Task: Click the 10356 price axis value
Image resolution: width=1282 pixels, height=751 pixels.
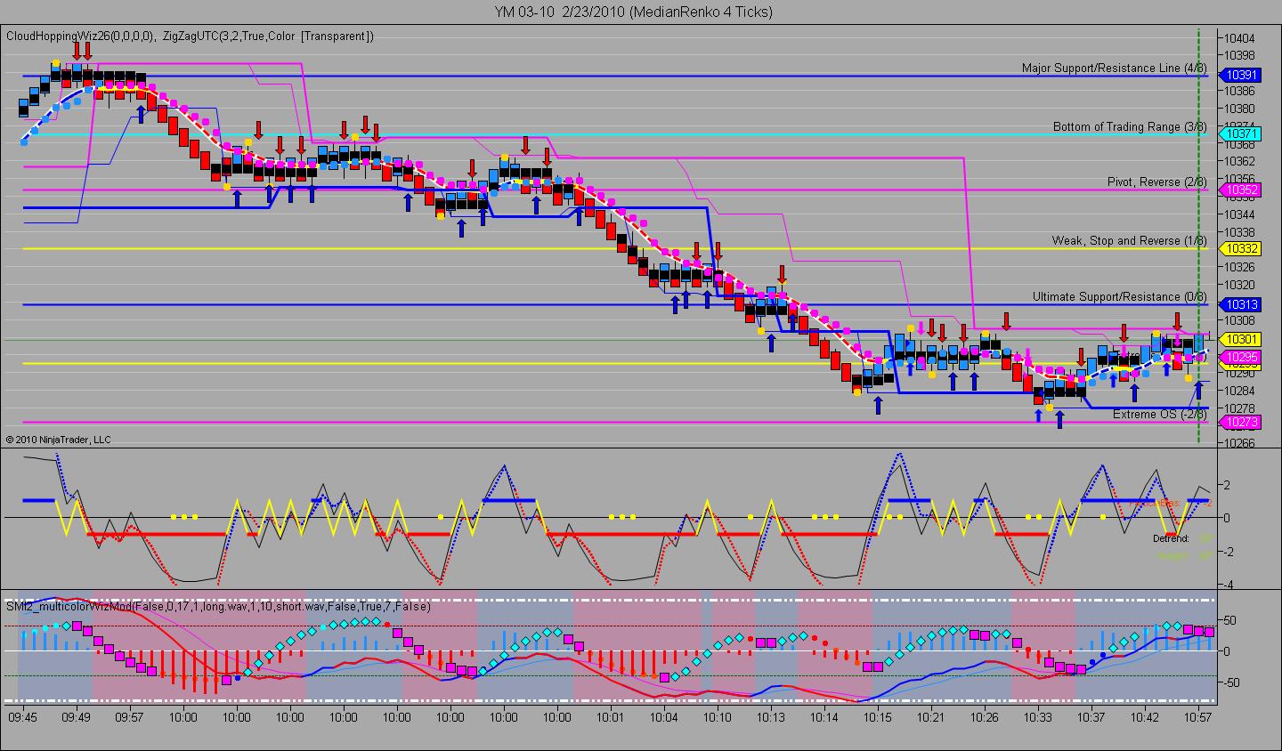Action: (x=1239, y=179)
